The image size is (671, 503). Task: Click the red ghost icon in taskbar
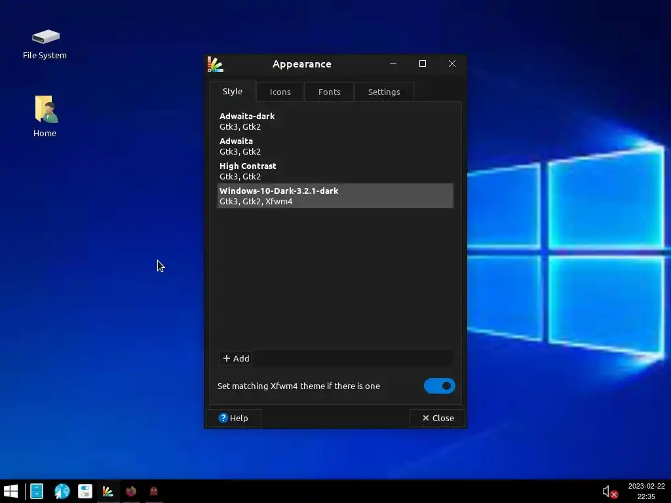coord(153,491)
